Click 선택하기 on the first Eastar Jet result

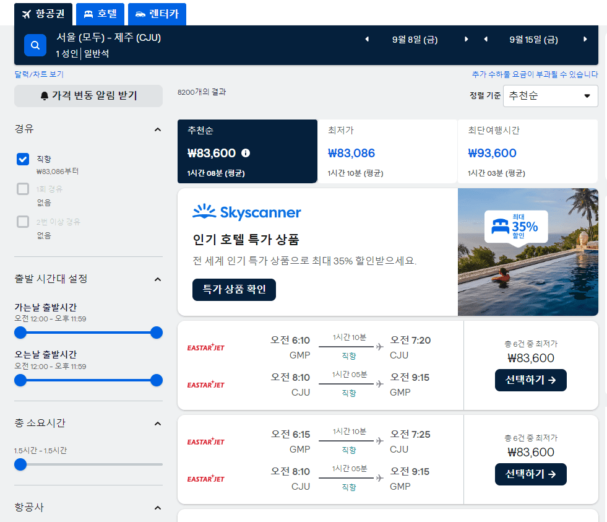point(530,380)
